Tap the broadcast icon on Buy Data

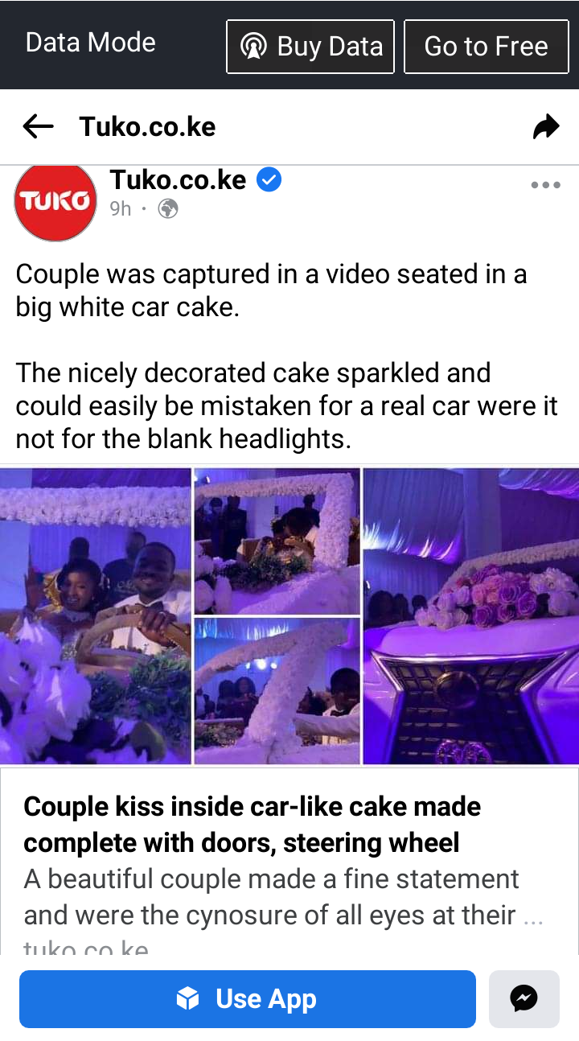253,47
